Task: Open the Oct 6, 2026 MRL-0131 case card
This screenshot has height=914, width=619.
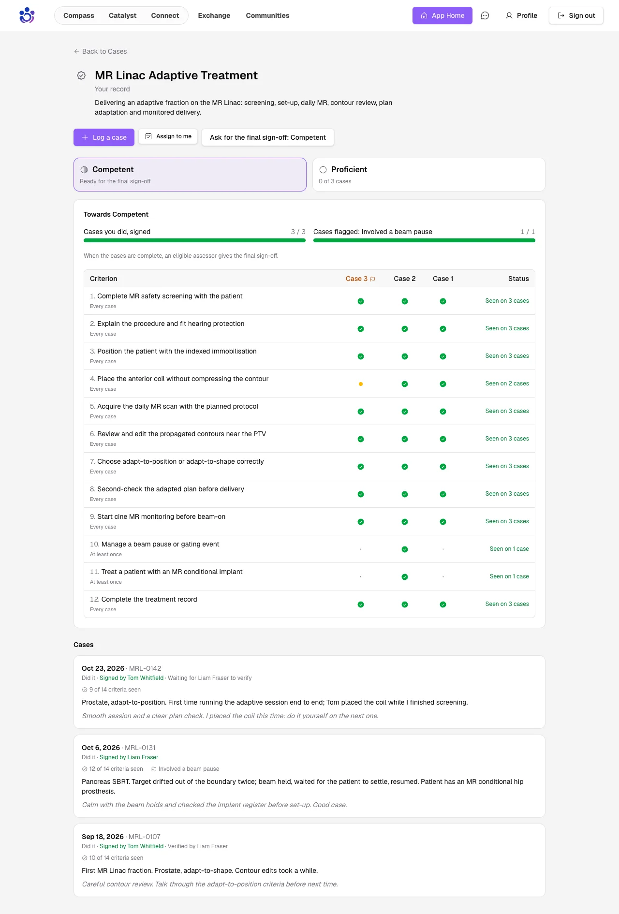Action: tap(309, 776)
